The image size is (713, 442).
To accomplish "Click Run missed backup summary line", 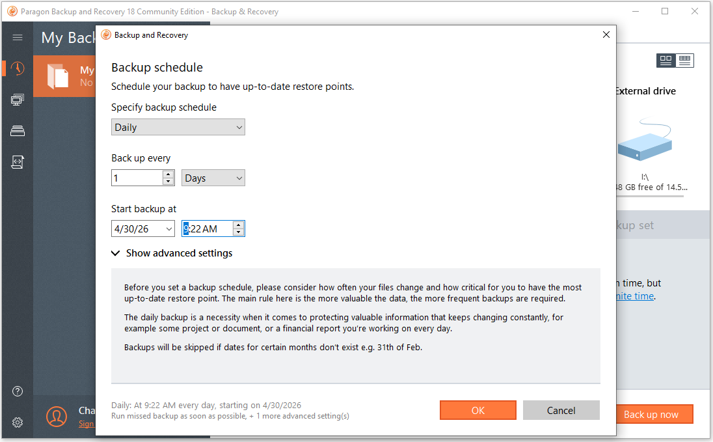I will [x=230, y=416].
